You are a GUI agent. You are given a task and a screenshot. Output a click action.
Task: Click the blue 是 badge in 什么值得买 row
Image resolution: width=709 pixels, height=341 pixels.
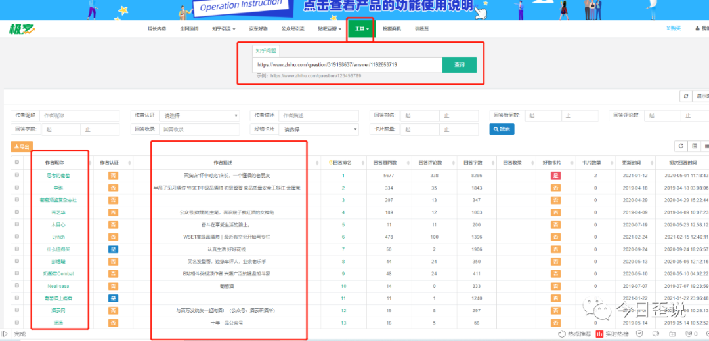(x=113, y=249)
